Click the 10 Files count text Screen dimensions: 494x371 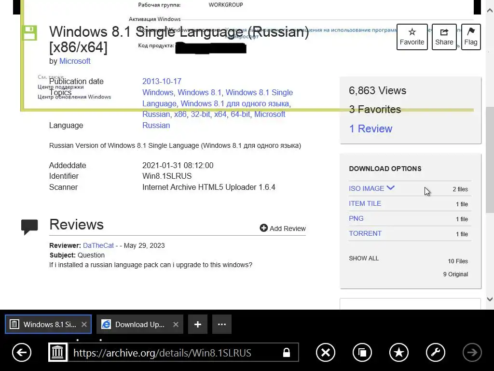(458, 261)
